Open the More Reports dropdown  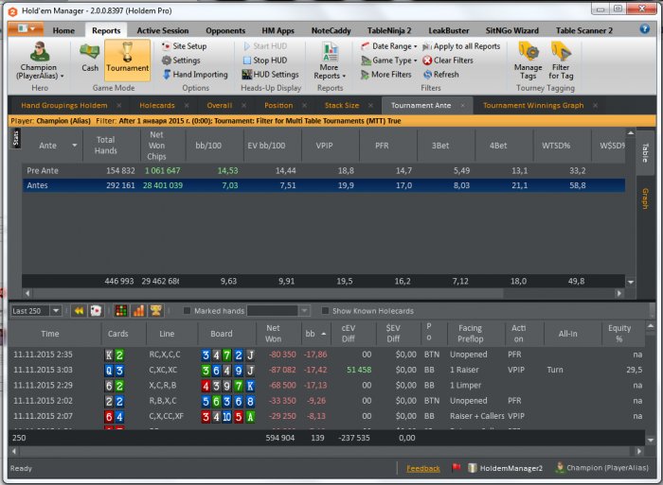click(x=329, y=66)
